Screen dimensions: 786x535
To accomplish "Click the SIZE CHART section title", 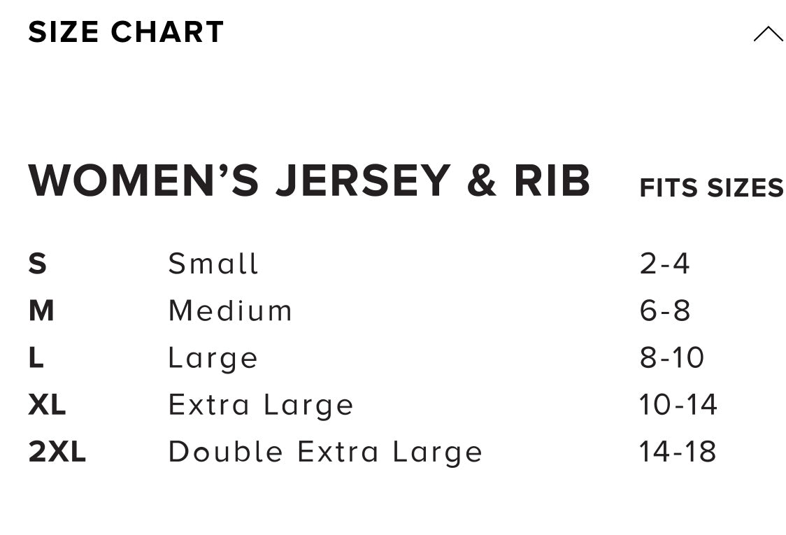I will (126, 32).
